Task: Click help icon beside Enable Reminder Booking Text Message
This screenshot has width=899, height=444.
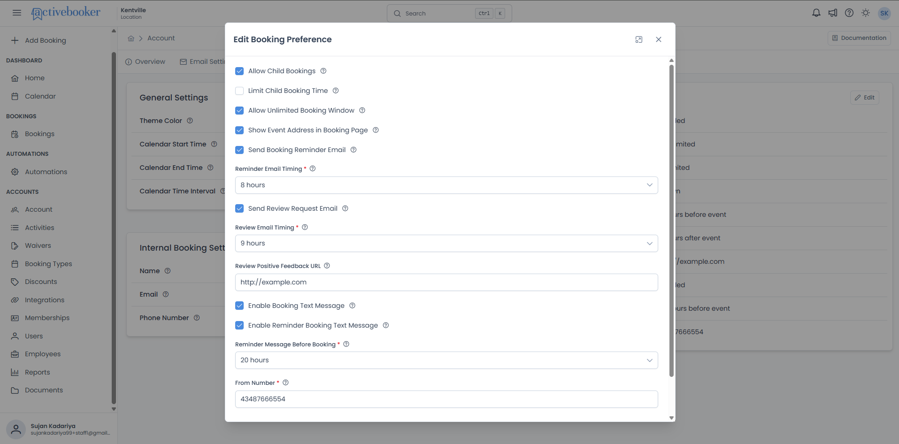Action: click(x=386, y=325)
